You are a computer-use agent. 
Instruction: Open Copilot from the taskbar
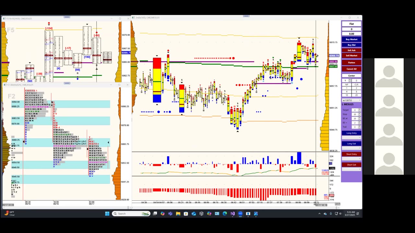point(162,214)
